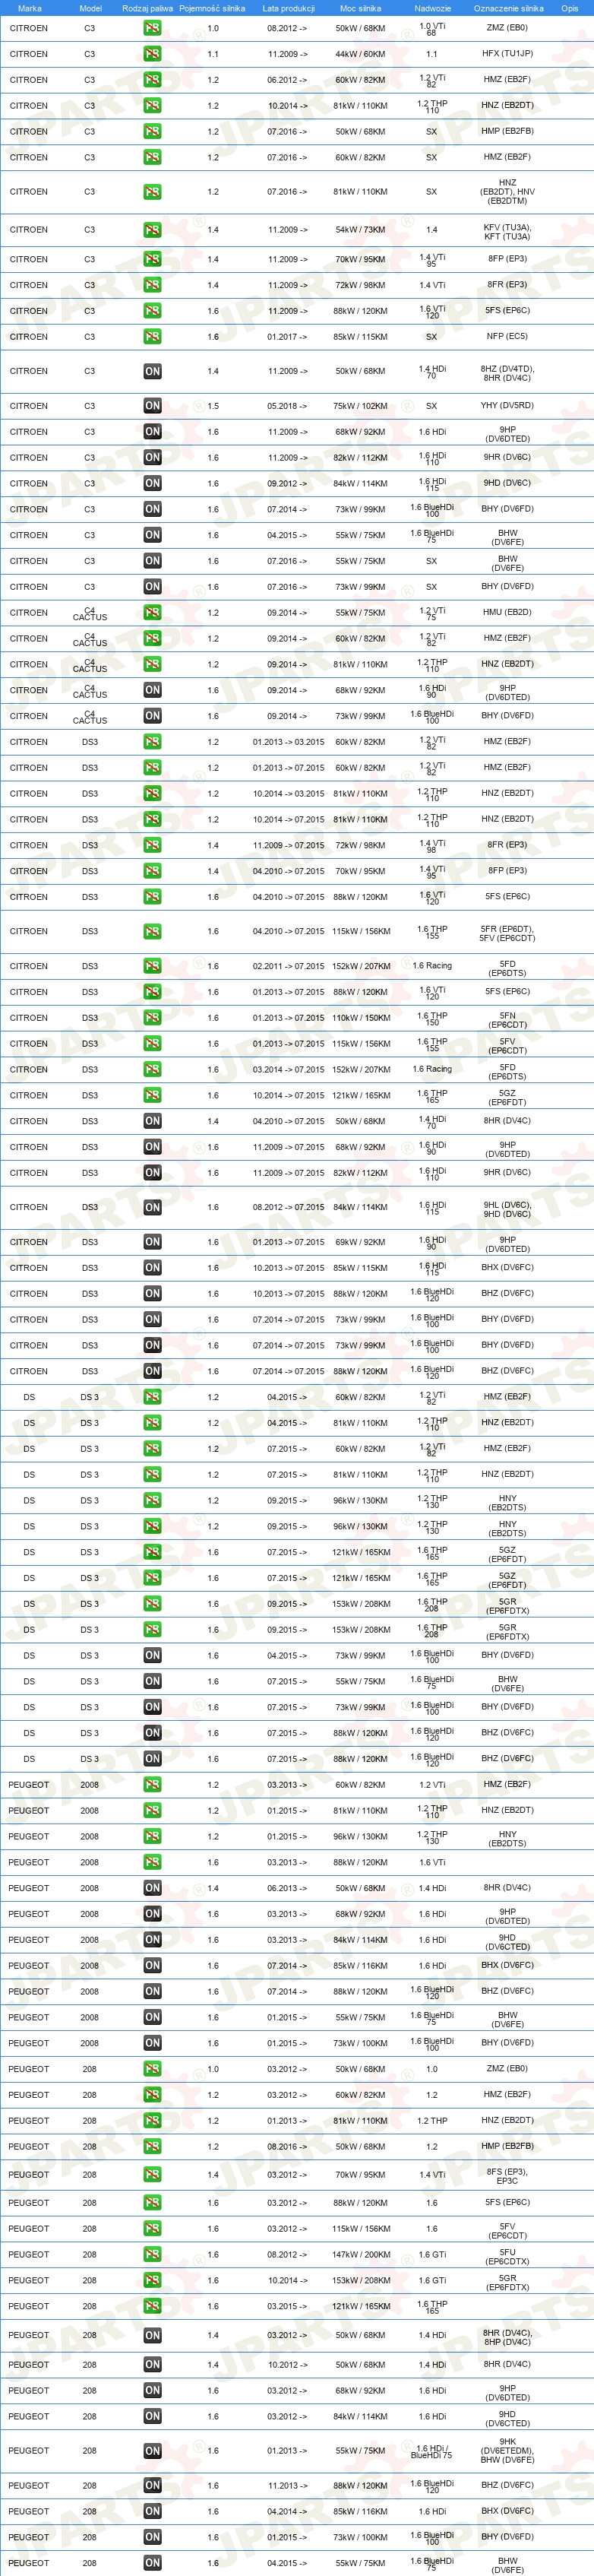Click the Pojemność silnika column header
The height and width of the screenshot is (2576, 594).
212,8
